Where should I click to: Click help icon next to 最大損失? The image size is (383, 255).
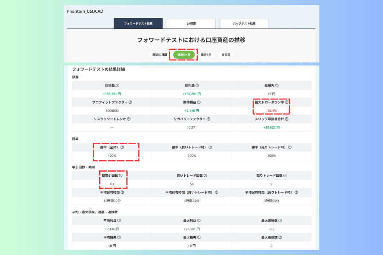(199, 238)
